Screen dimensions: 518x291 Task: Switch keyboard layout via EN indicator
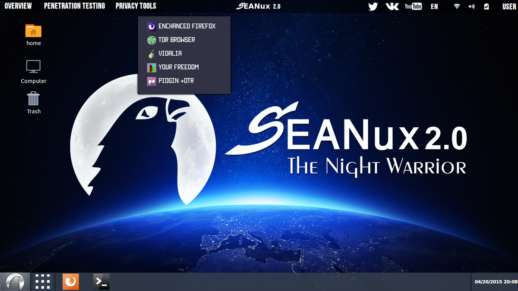click(x=434, y=6)
